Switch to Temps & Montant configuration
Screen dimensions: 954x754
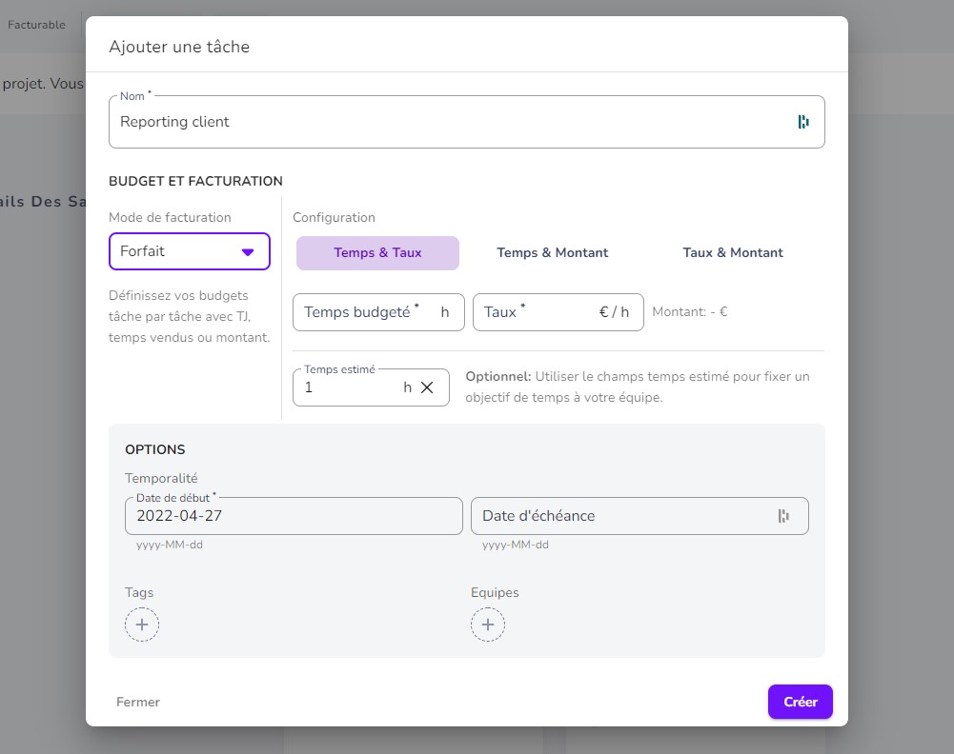(x=552, y=253)
